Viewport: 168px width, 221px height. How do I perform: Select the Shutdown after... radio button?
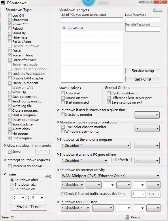(12, 180)
